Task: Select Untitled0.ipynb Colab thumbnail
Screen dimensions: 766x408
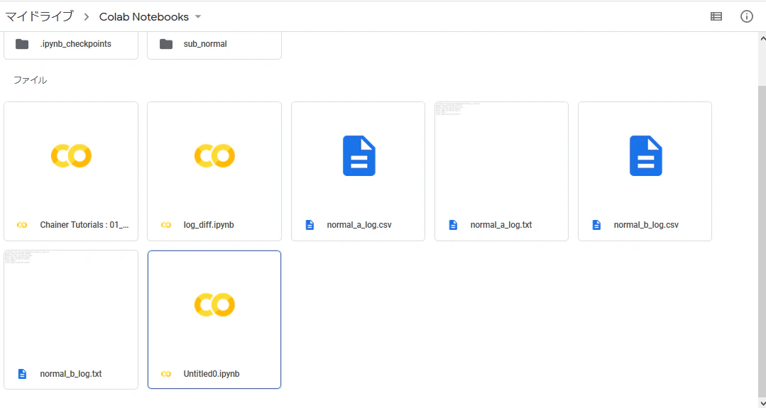Action: click(x=214, y=304)
